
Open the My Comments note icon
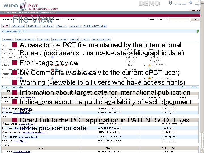[x=150, y=70]
